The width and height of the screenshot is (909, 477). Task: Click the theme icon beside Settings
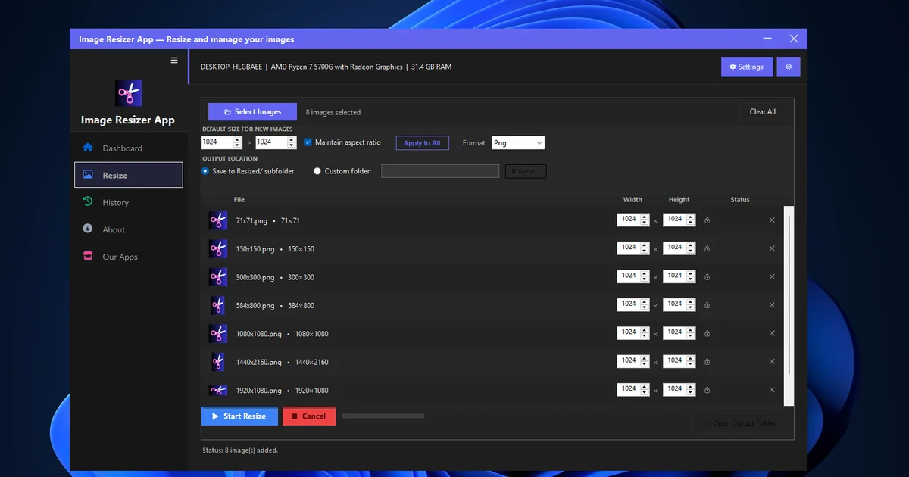789,67
